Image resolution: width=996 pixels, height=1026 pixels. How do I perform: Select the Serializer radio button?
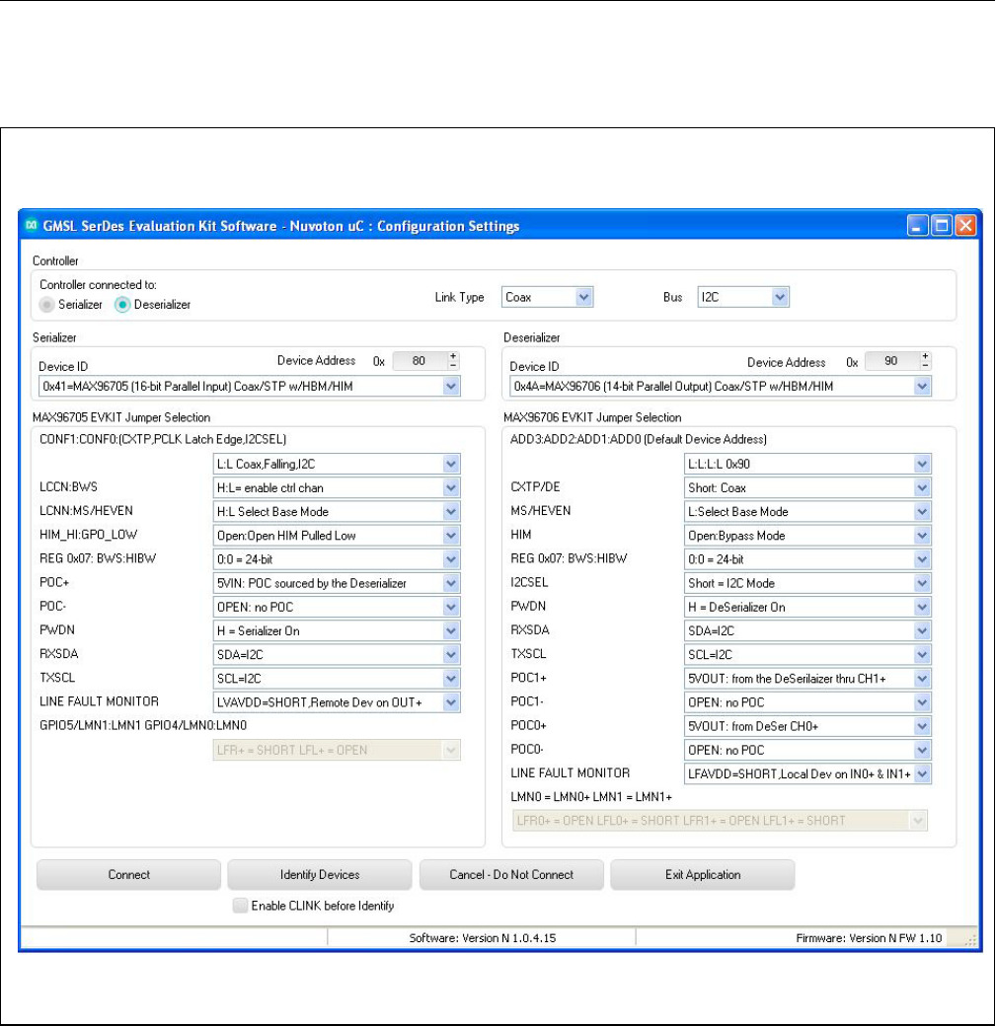45,305
